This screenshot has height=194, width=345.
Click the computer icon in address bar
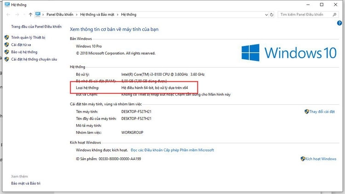(x=38, y=14)
